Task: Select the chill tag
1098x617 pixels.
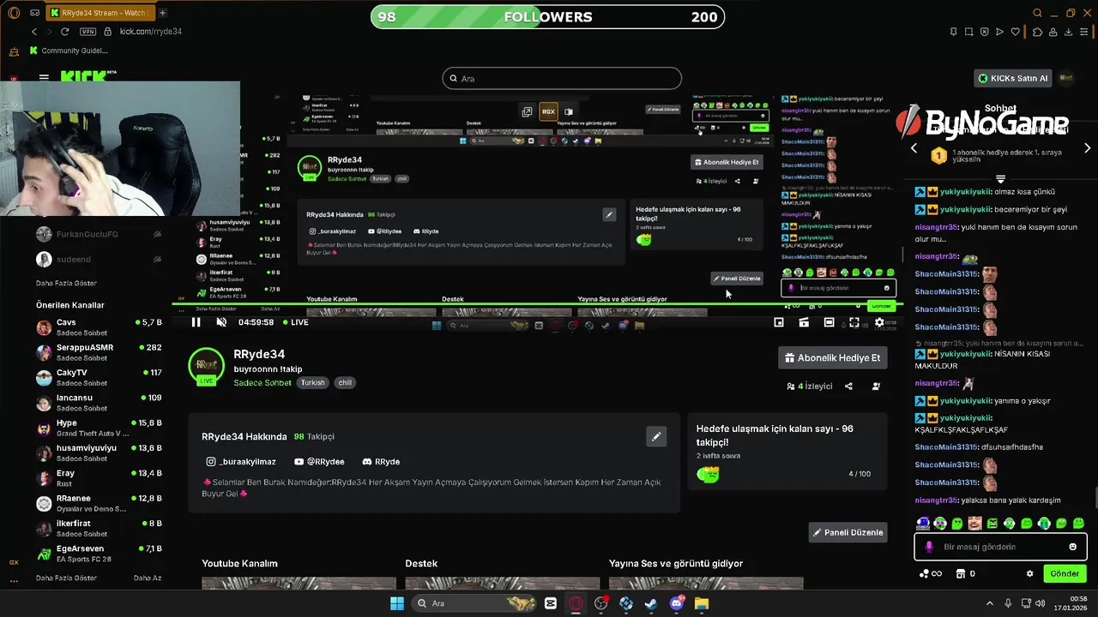Action: (345, 383)
